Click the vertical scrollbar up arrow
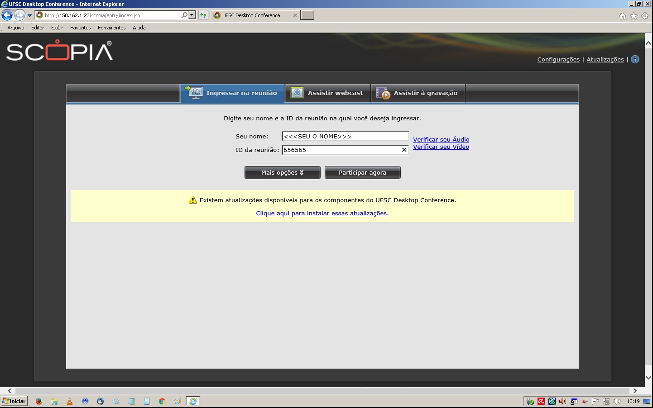The height and width of the screenshot is (408, 653). [648, 43]
